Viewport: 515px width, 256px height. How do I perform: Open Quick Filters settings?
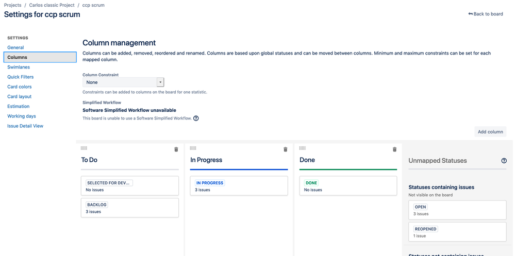21,77
